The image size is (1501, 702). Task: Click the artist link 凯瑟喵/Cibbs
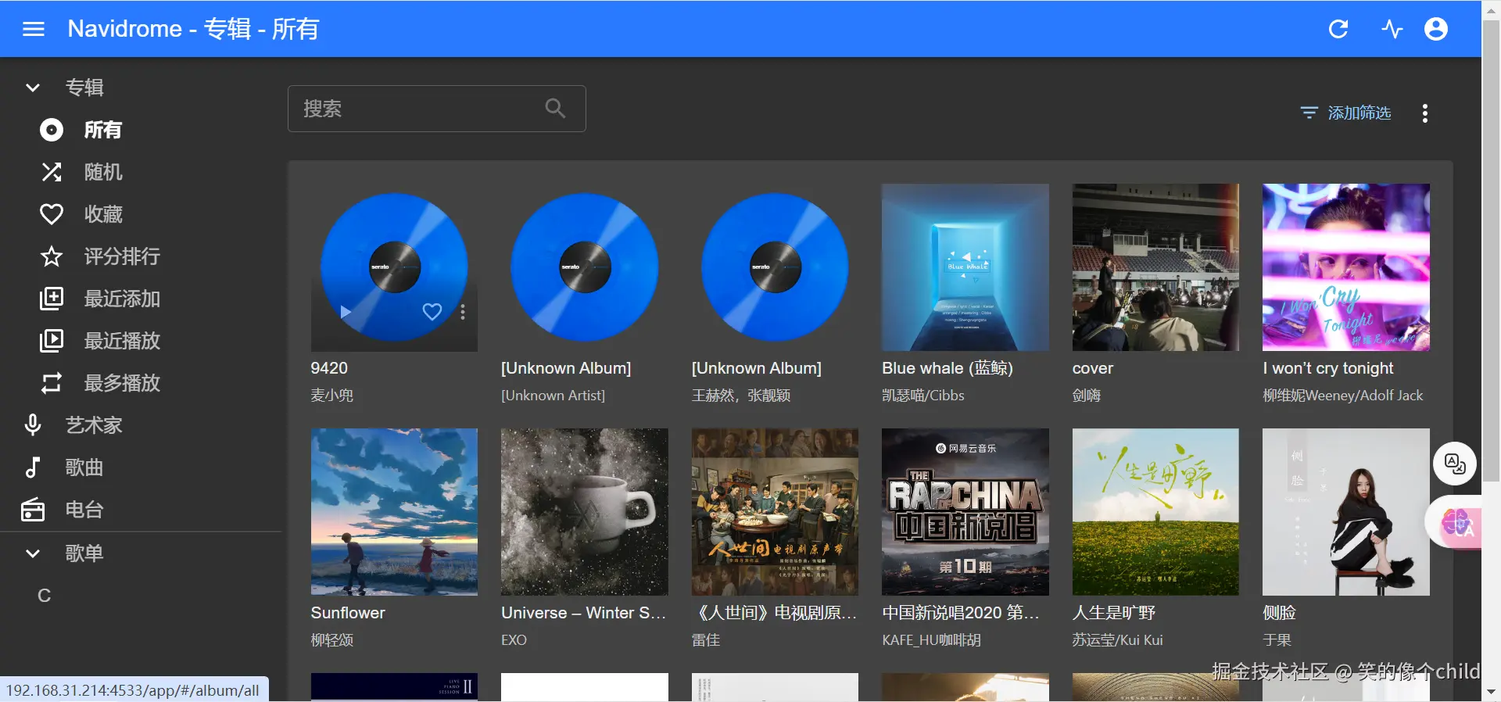(923, 396)
